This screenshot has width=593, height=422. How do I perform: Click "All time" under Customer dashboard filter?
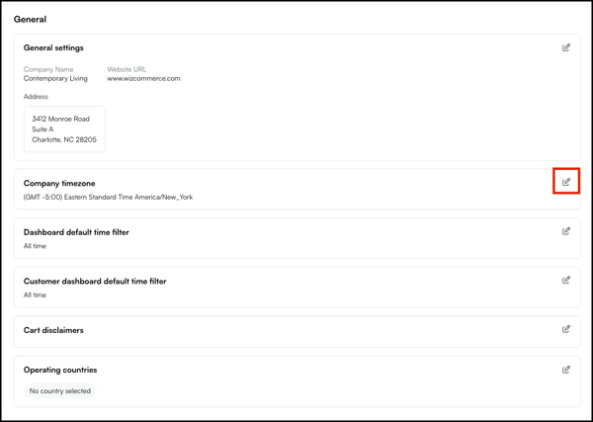point(35,295)
